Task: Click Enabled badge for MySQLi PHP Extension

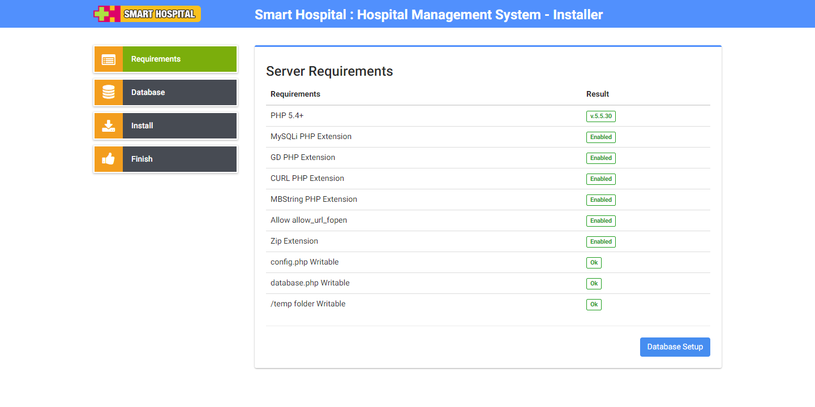Action: pos(600,137)
